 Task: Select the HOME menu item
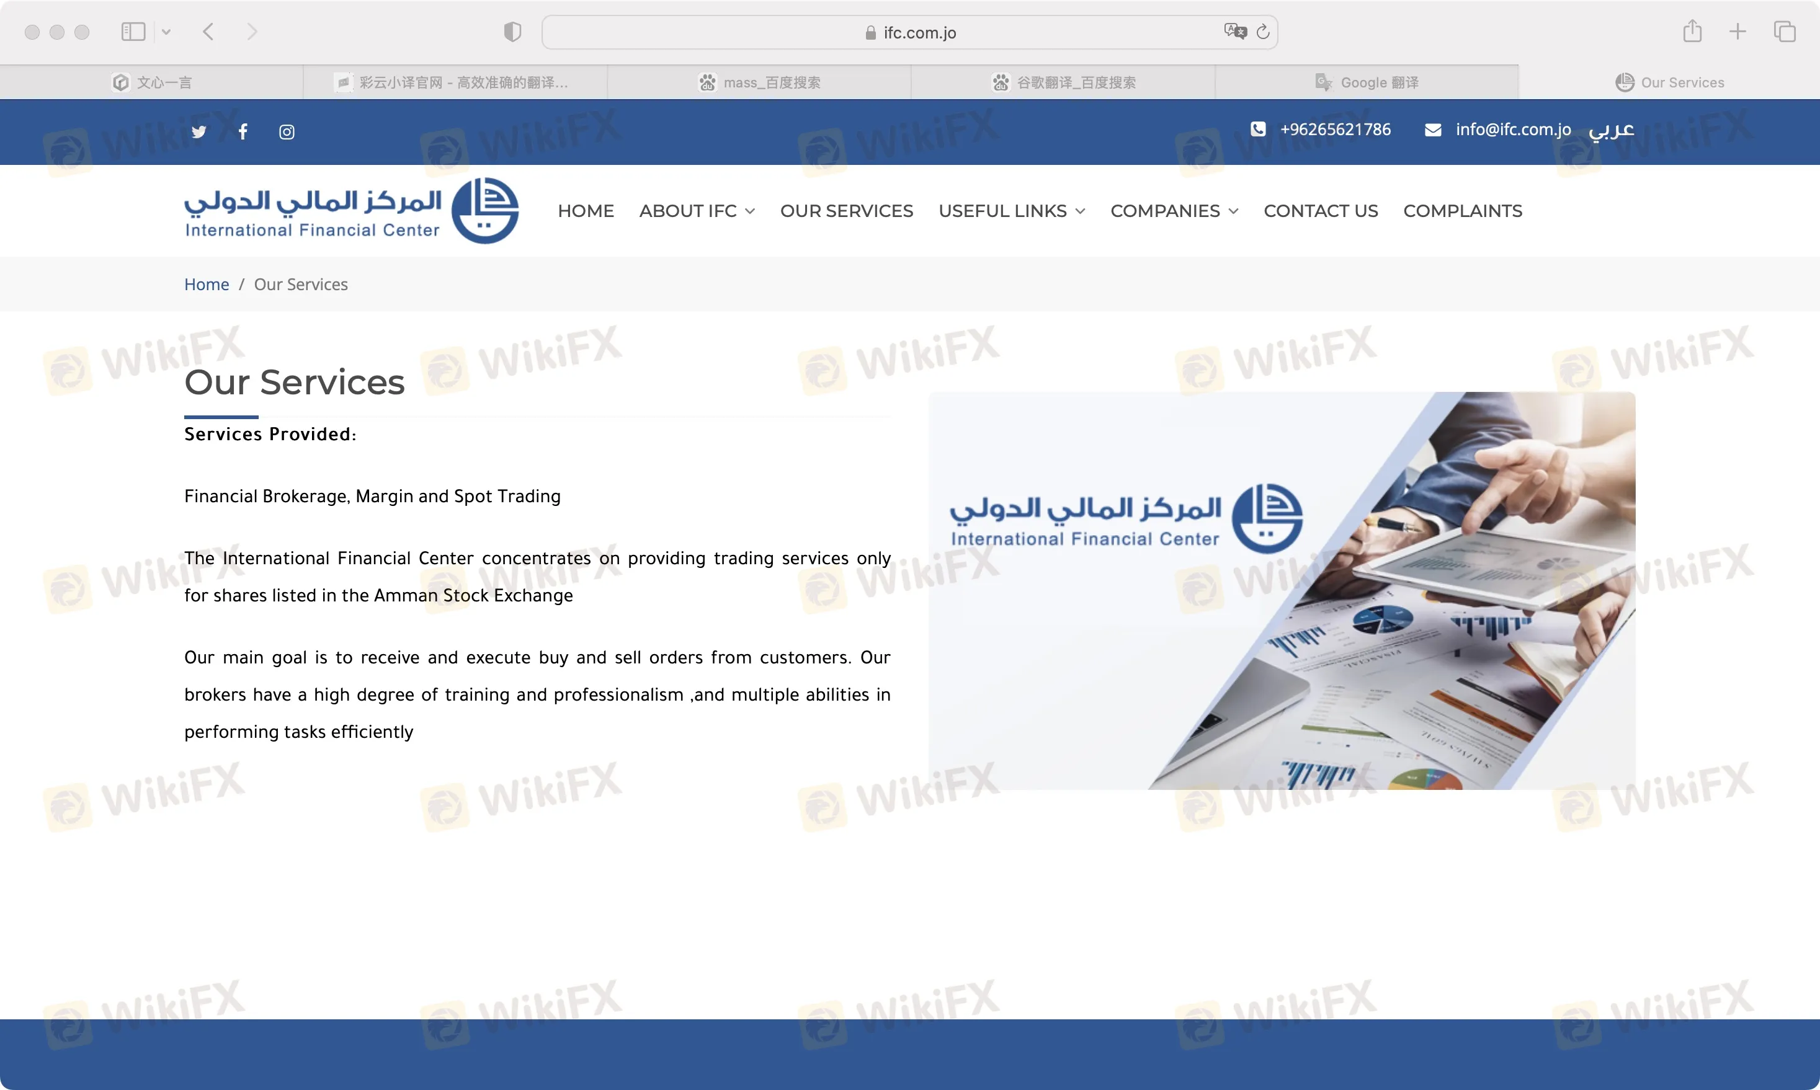coord(586,210)
